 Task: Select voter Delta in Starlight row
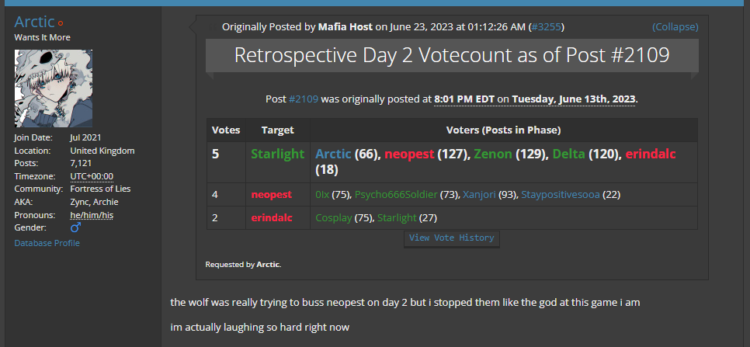click(x=569, y=154)
